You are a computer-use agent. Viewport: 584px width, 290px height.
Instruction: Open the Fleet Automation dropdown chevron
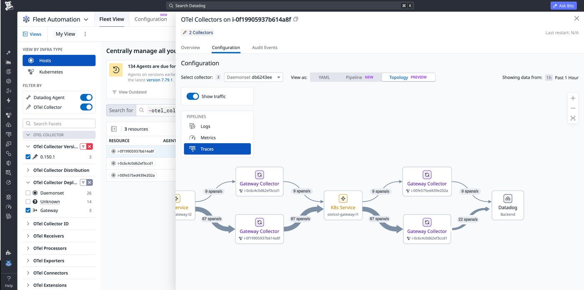click(86, 20)
